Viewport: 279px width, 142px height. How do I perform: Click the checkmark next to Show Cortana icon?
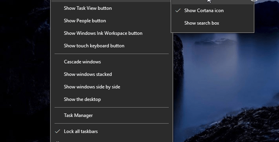tap(178, 11)
